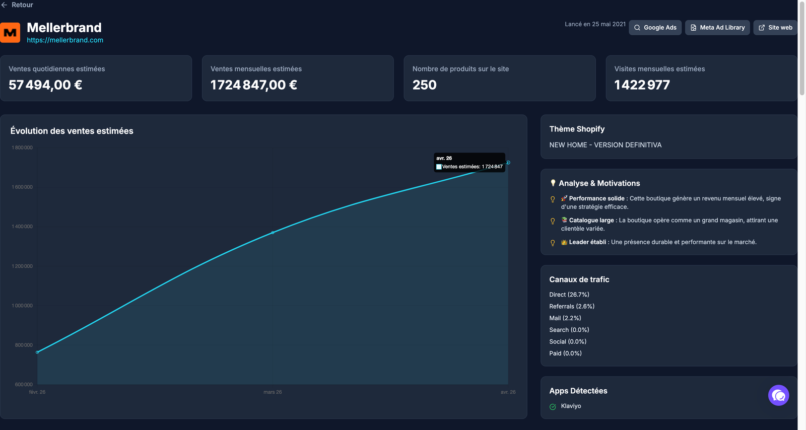Screen dimensions: 806x430
Task: Click Social (0.0%) traffic channel
Action: click(568, 341)
